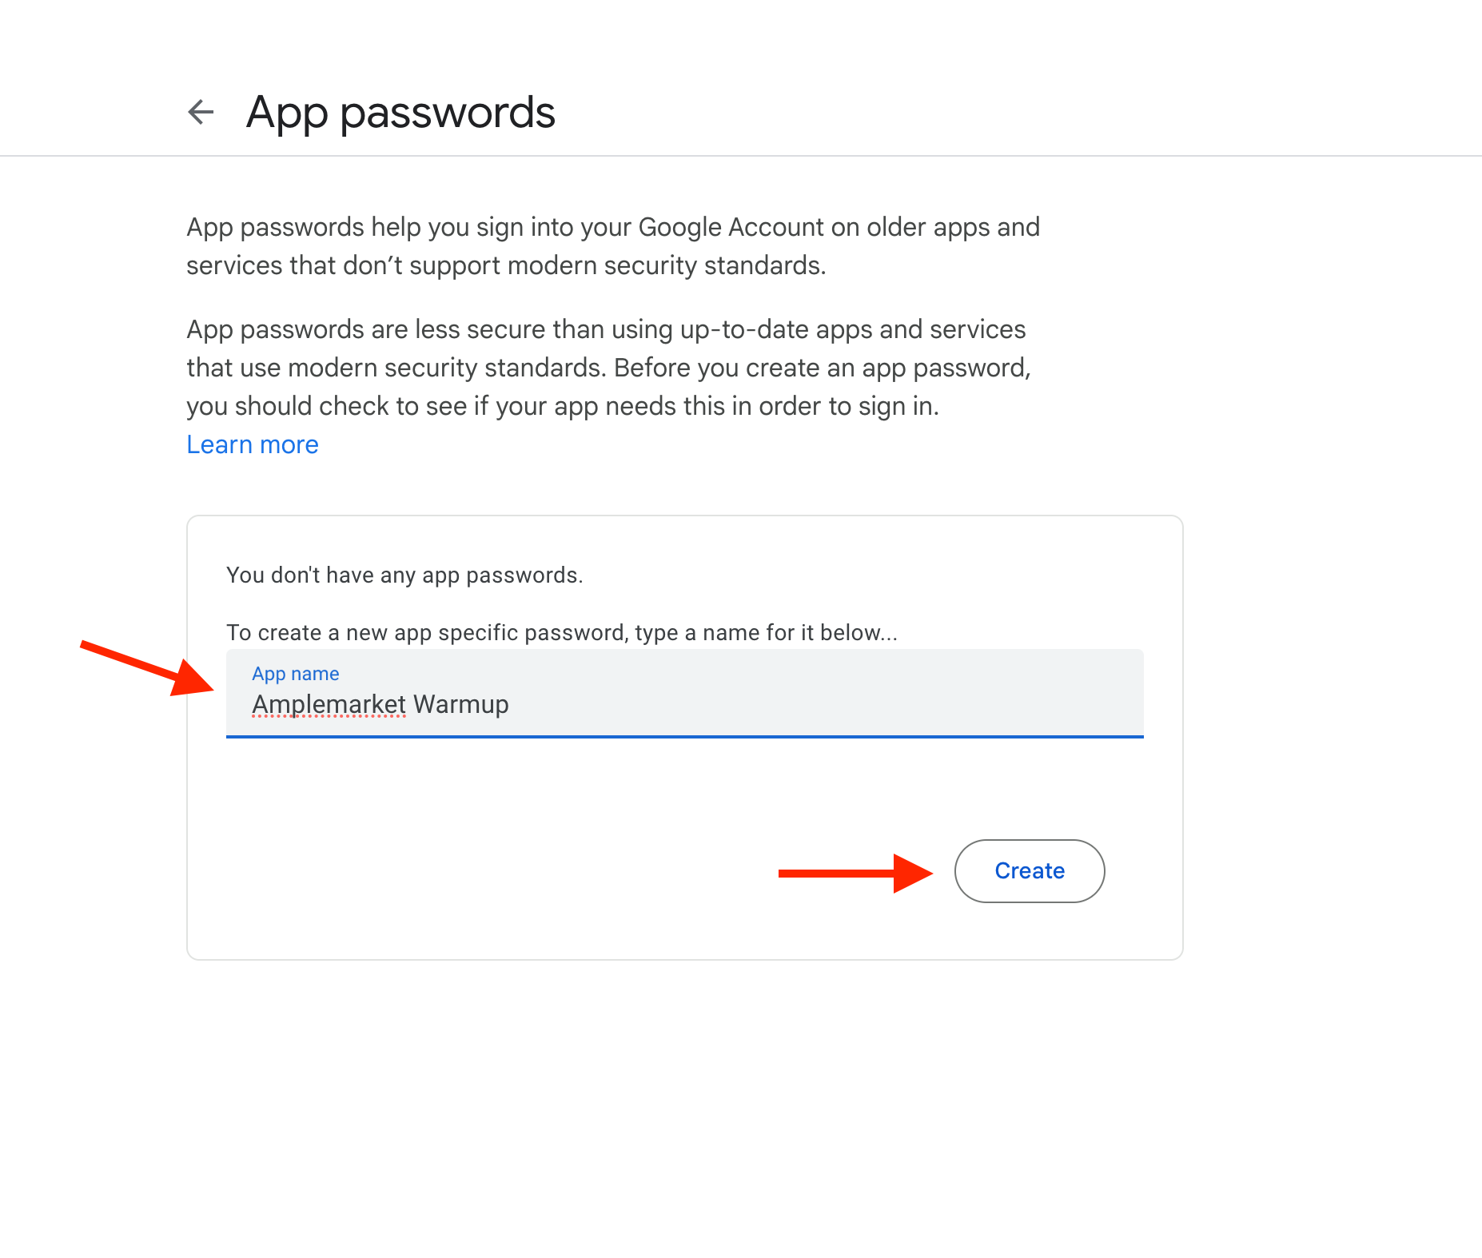Click the red arrow pointing at Create
Screen dimensions: 1482x1258
(x=855, y=873)
